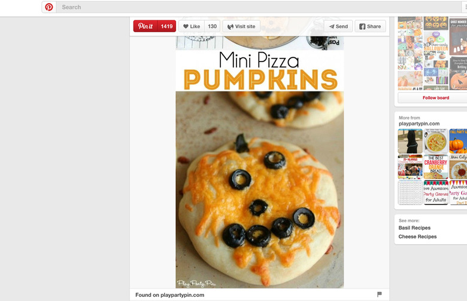Click the Follow board button
The height and width of the screenshot is (301, 467).
[x=435, y=97]
